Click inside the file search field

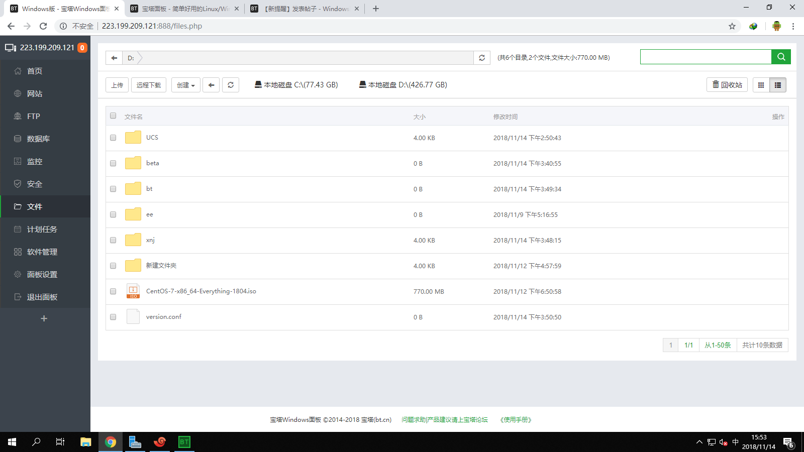(x=706, y=57)
